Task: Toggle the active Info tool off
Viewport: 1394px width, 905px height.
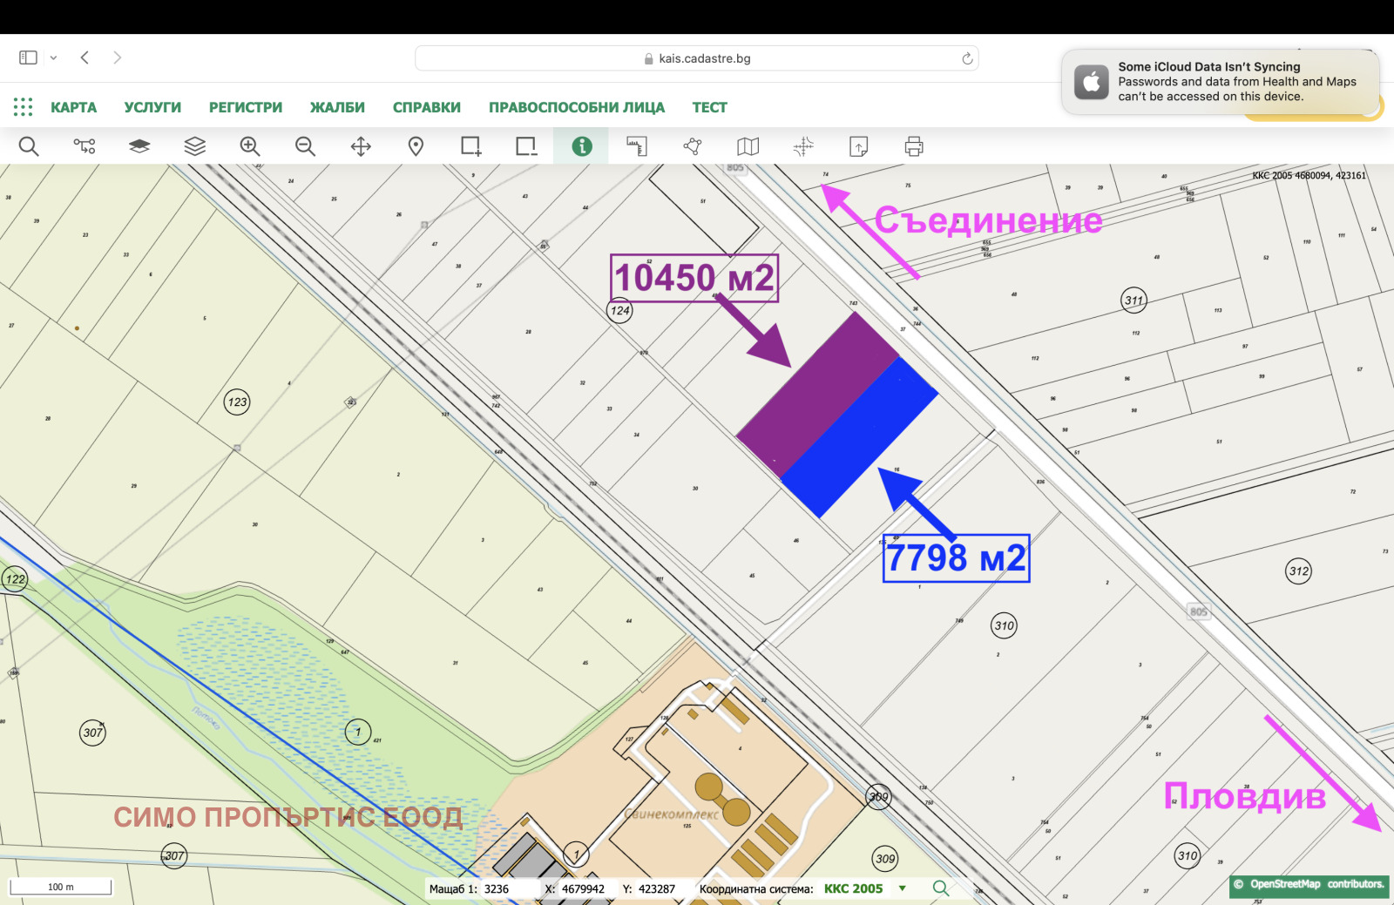Action: (x=581, y=146)
